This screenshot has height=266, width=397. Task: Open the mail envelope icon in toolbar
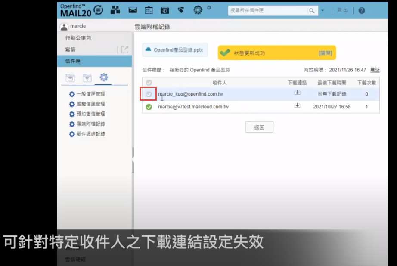coord(133,10)
